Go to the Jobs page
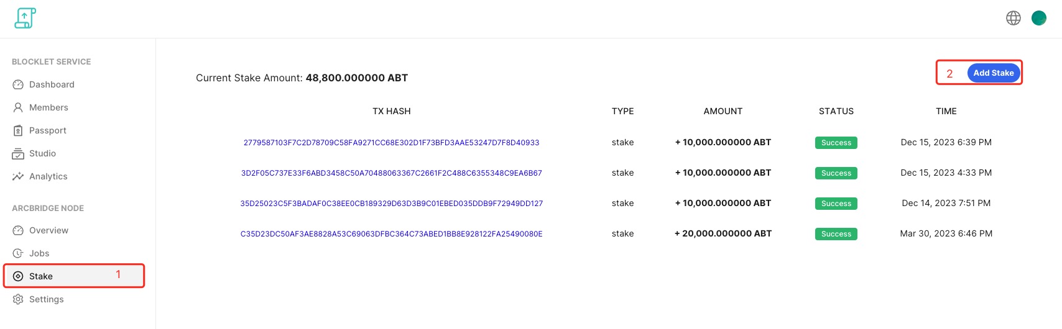The image size is (1062, 329). pyautogui.click(x=39, y=253)
